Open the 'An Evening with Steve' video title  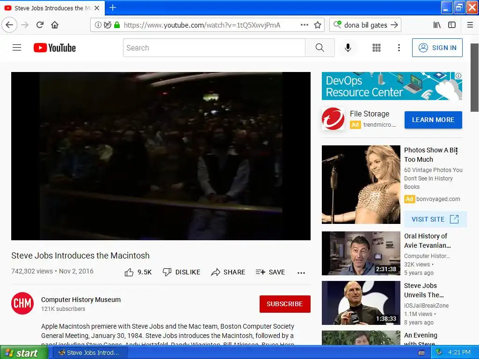[x=421, y=339]
